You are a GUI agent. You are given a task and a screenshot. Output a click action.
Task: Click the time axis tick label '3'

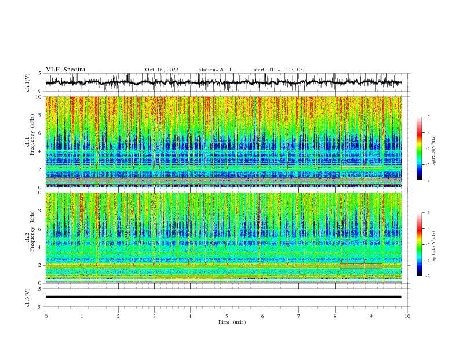click(x=154, y=316)
